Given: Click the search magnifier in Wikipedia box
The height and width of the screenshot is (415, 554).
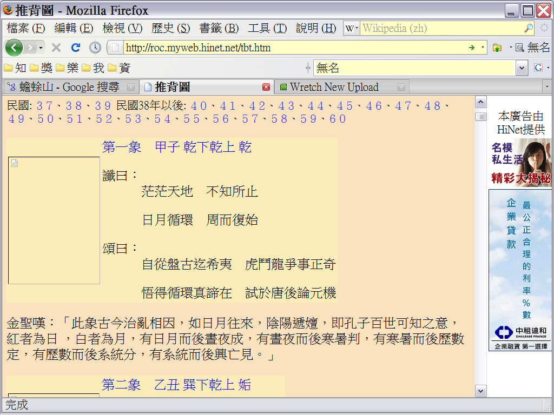Looking at the screenshot, I should tap(528, 28).
